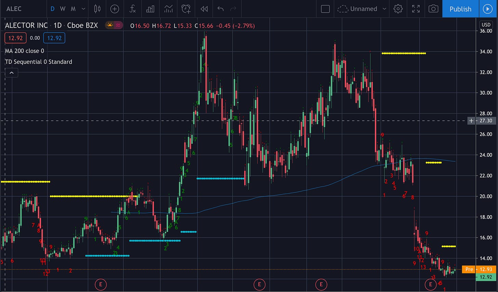Viewport: 498px width, 292px height.
Task: Open the candlestick chart style menu
Action: click(x=97, y=9)
